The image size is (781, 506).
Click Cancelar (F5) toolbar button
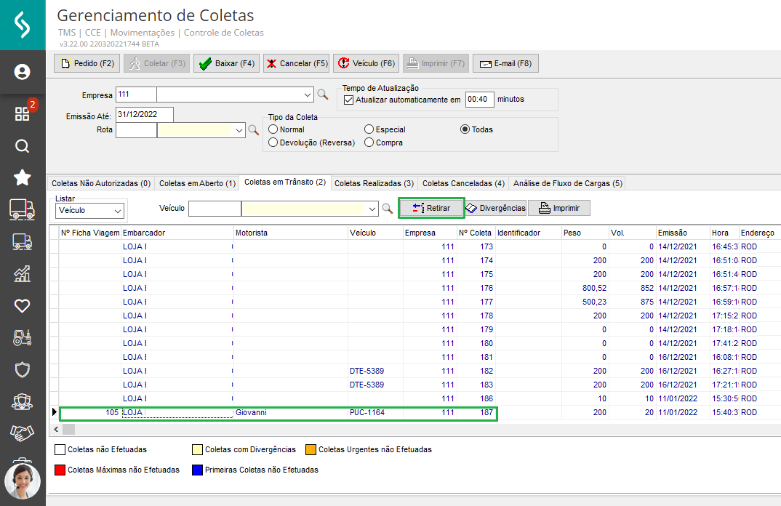coord(297,63)
